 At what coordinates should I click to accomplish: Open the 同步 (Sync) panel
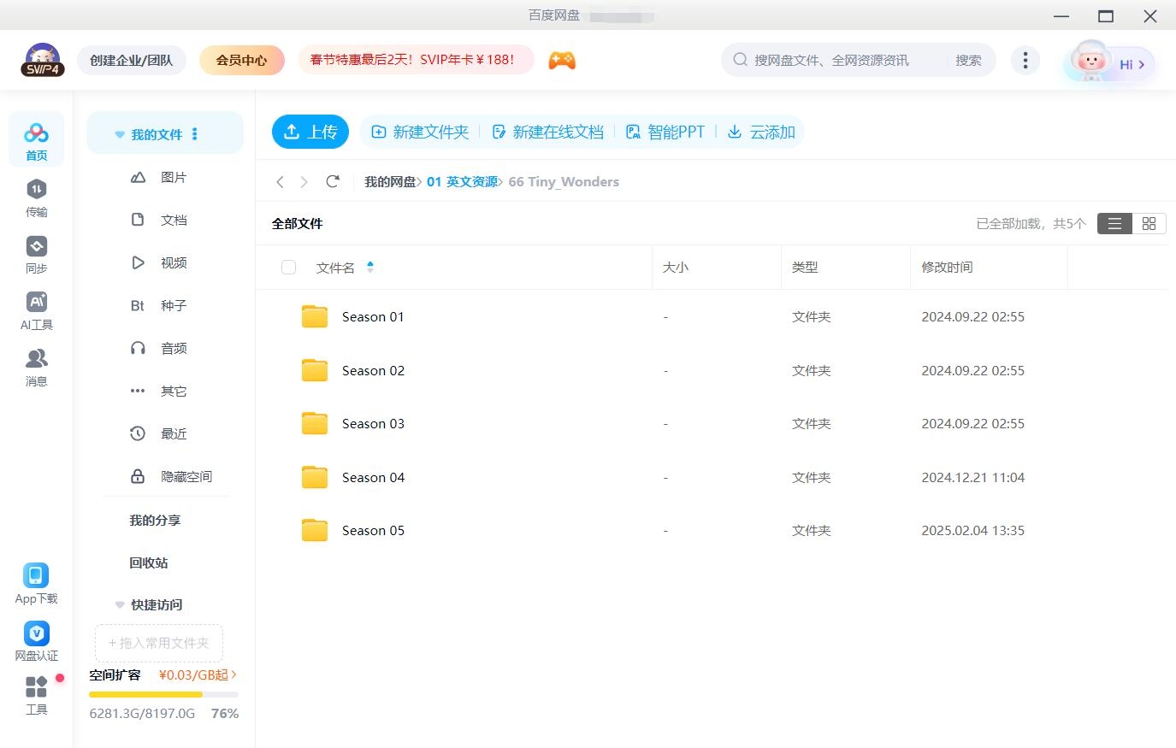(x=36, y=254)
